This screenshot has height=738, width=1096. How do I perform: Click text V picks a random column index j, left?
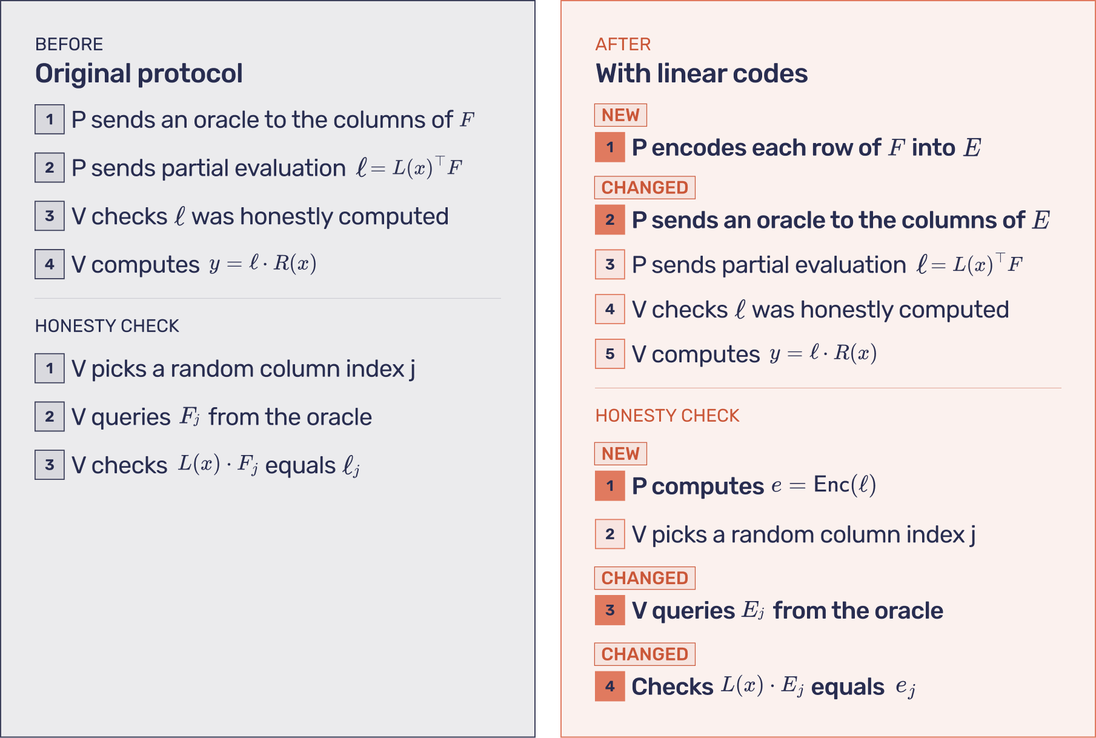pos(244,369)
